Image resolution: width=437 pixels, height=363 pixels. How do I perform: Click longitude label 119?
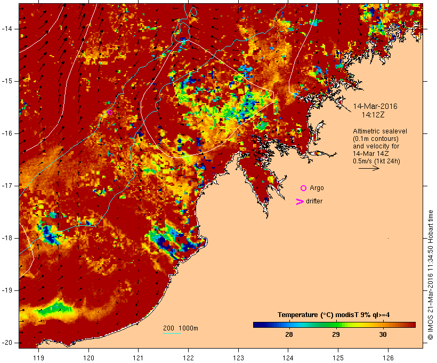[x=38, y=358]
